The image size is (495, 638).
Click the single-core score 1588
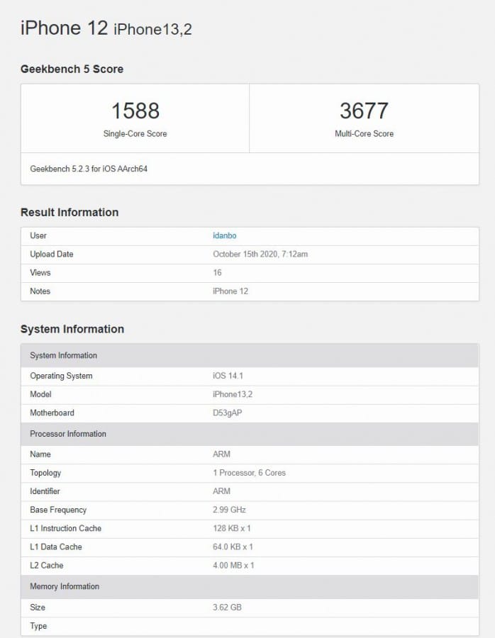(135, 111)
